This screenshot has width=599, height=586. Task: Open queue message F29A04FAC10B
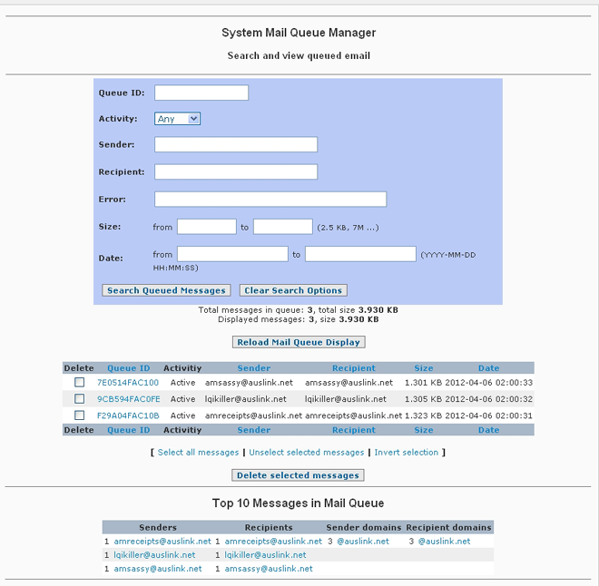point(128,415)
